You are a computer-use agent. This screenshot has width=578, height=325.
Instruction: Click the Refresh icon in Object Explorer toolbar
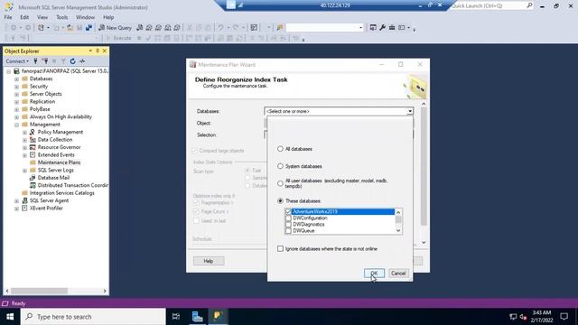[72, 61]
